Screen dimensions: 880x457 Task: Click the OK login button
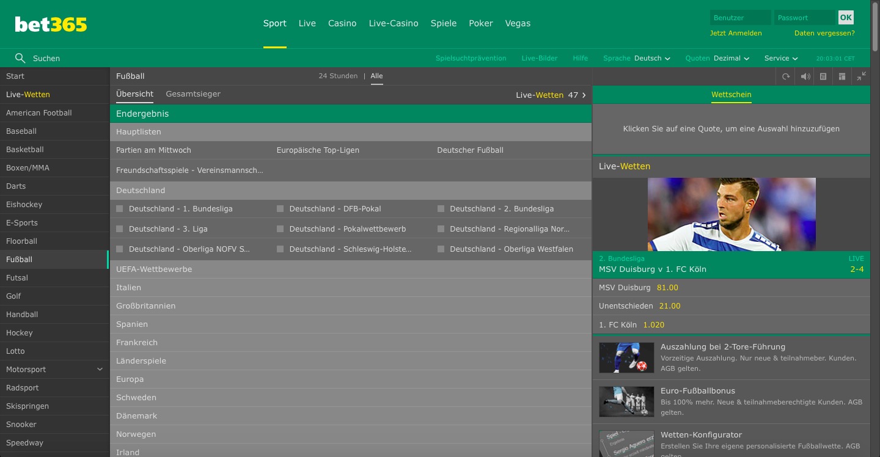[846, 18]
